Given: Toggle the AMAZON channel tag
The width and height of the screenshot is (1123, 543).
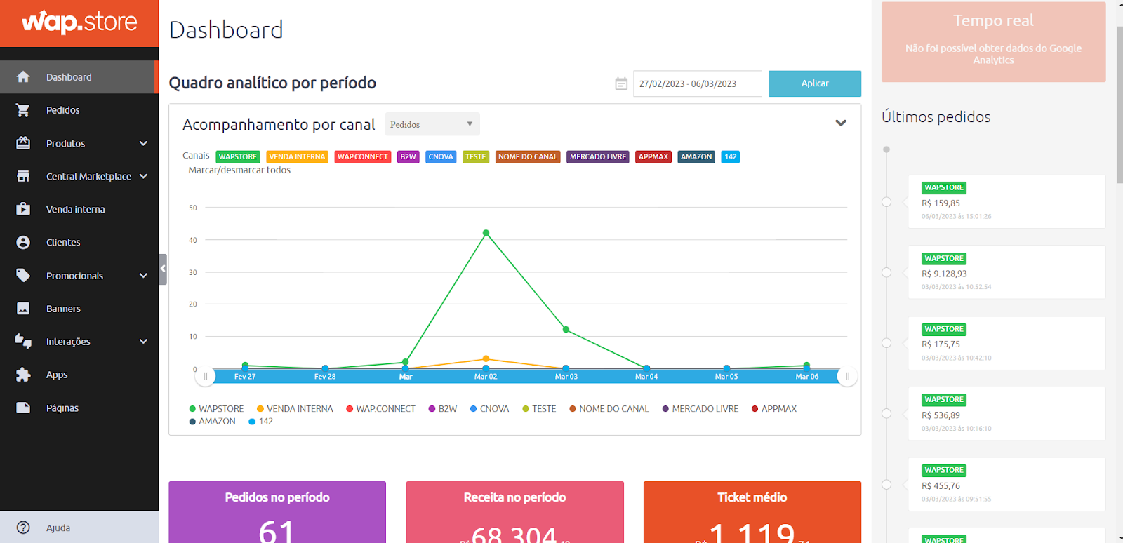Looking at the screenshot, I should [696, 157].
